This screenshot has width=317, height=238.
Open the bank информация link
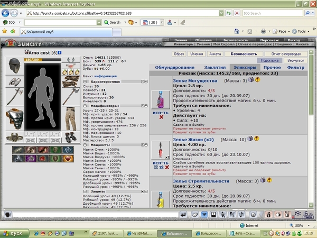(x=105, y=76)
